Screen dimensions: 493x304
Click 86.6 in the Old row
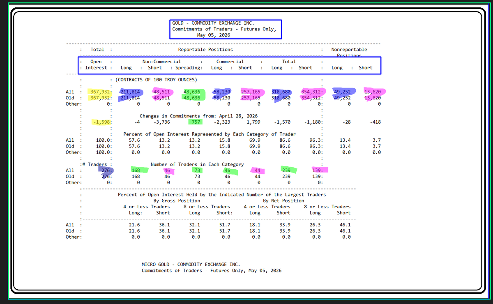pos(285,146)
